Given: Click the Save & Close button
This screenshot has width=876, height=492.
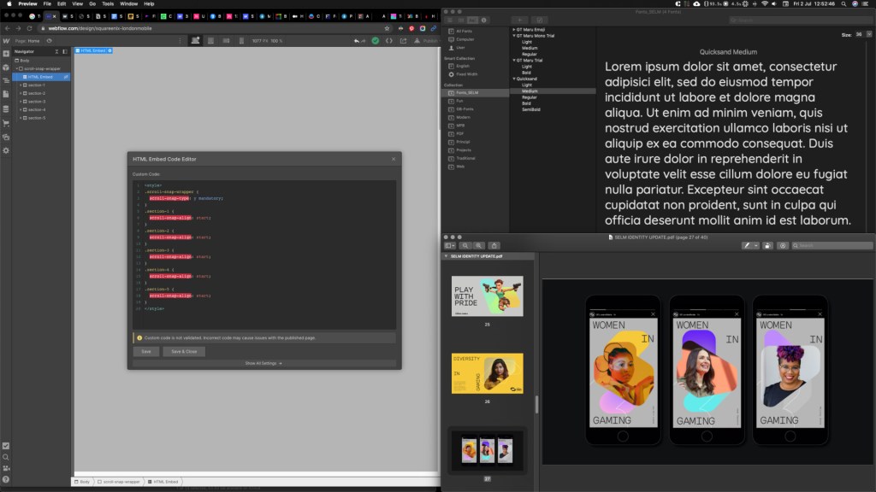Looking at the screenshot, I should [184, 351].
